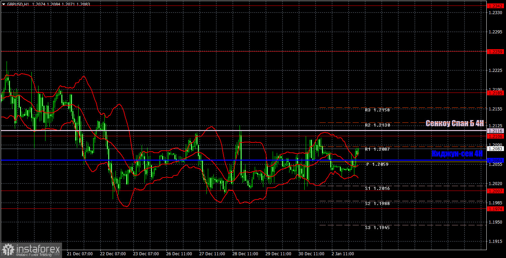Click the 23 Dec 07:00 time axis label

point(146,254)
